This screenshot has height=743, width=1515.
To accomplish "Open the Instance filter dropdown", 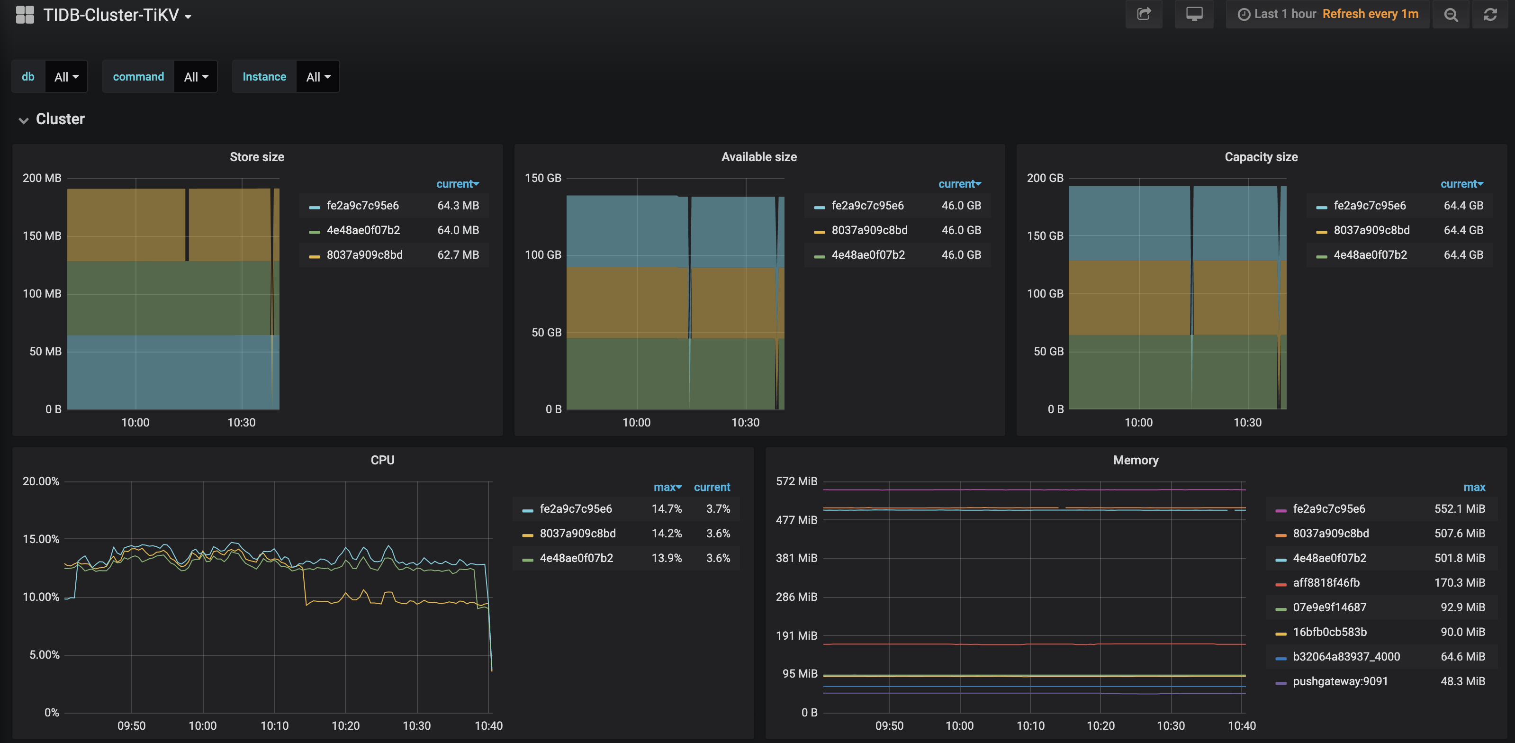I will pyautogui.click(x=317, y=76).
